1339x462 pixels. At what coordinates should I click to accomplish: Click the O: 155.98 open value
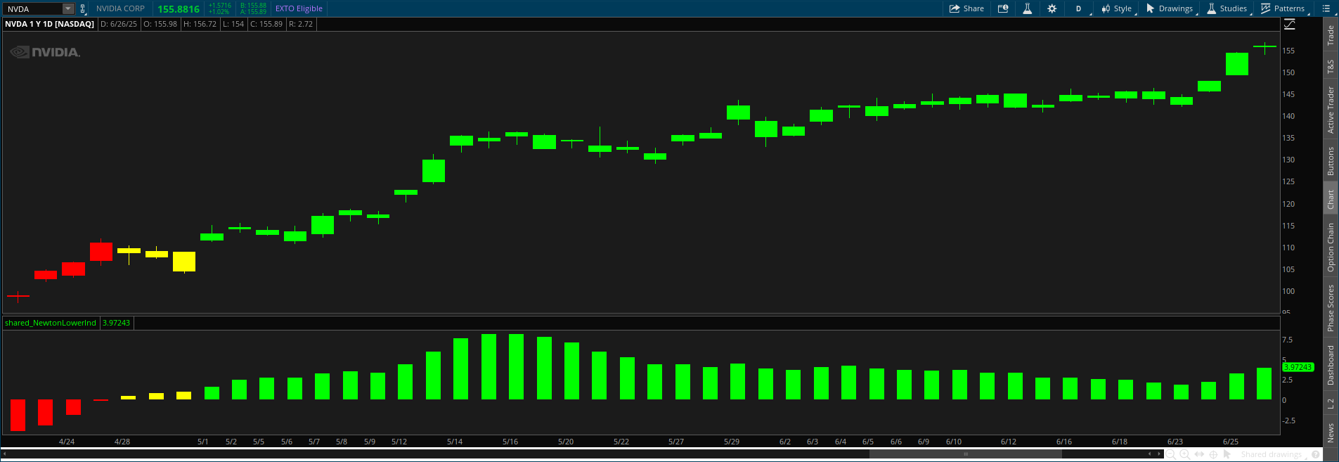click(x=160, y=24)
